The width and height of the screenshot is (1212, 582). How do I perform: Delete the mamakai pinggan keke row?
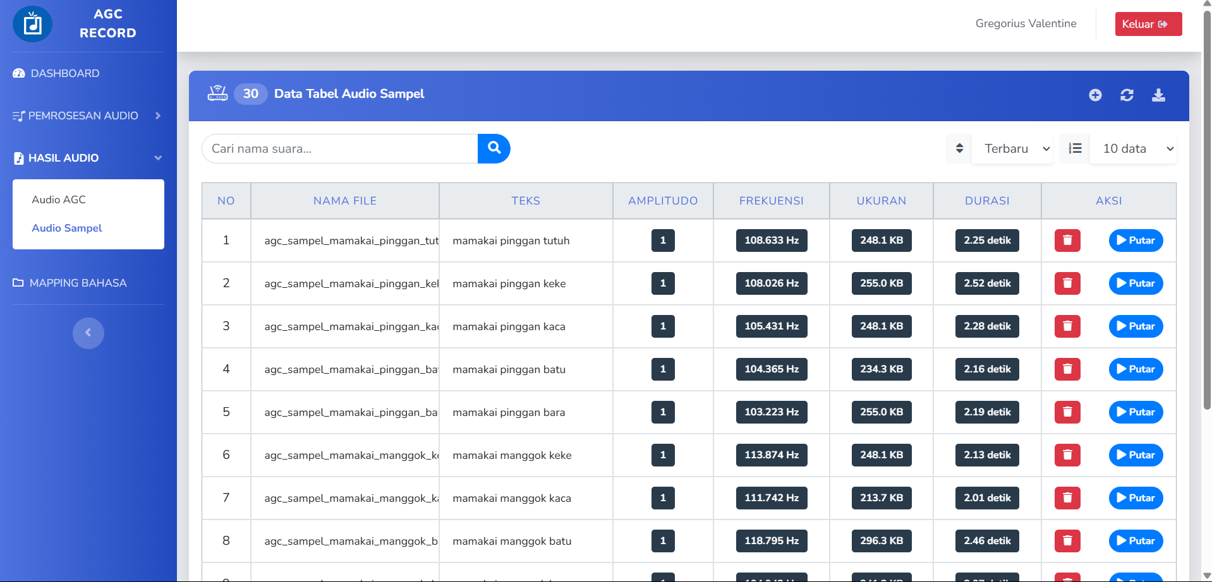point(1067,283)
